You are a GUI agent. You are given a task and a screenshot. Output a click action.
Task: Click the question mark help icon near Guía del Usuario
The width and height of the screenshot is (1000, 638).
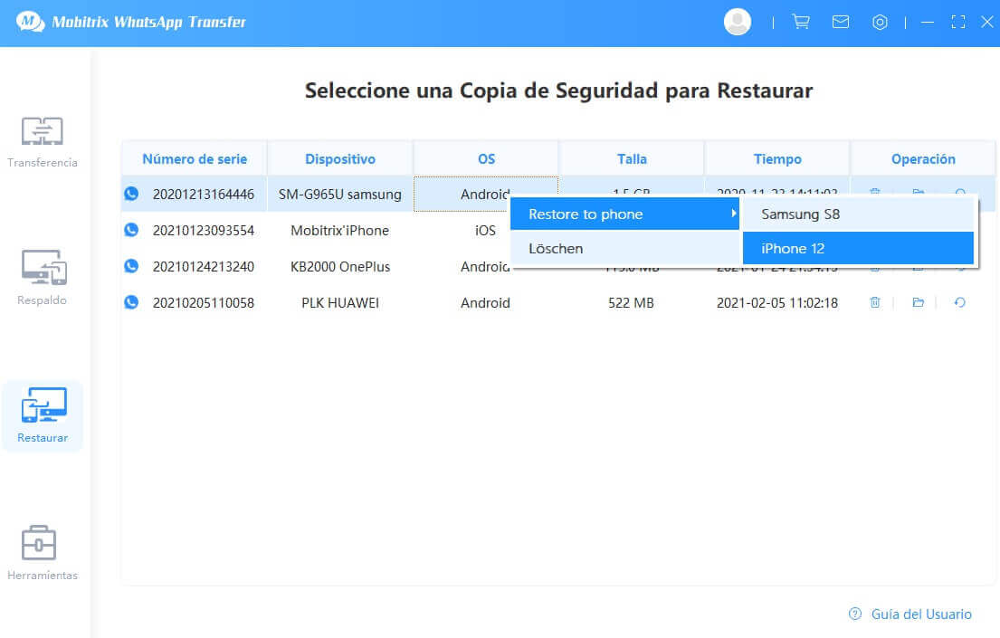tap(853, 614)
